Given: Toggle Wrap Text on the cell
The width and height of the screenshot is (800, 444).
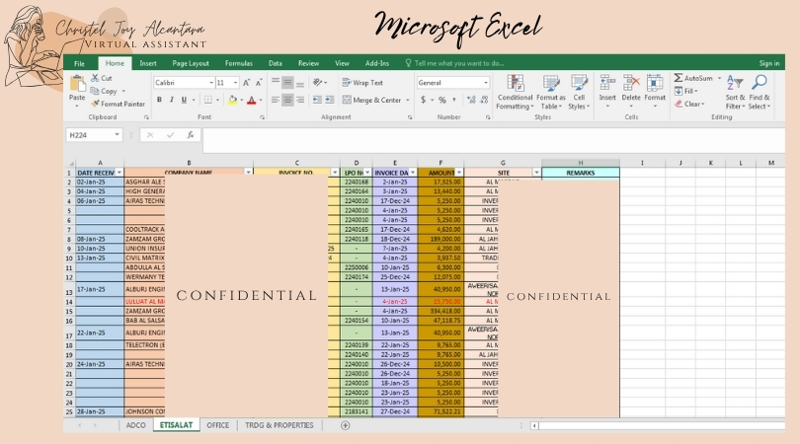Looking at the screenshot, I should click(x=362, y=83).
